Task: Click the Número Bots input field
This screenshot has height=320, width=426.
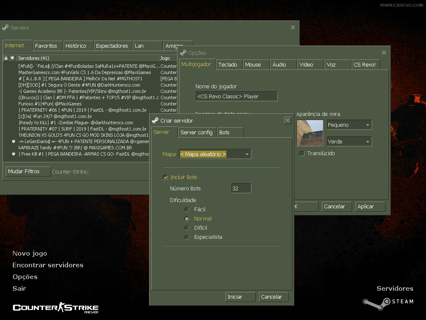Action: pyautogui.click(x=241, y=188)
